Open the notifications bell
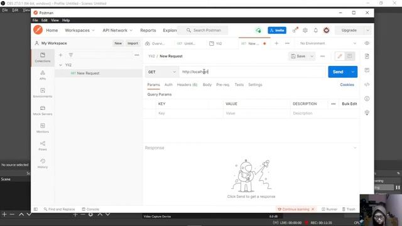 (x=315, y=30)
